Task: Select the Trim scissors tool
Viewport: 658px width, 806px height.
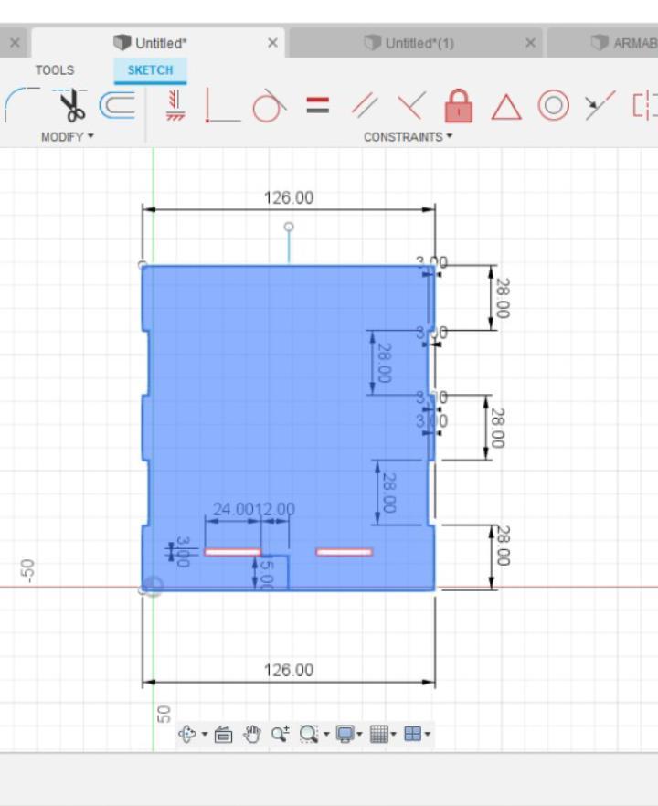Action: pyautogui.click(x=71, y=105)
